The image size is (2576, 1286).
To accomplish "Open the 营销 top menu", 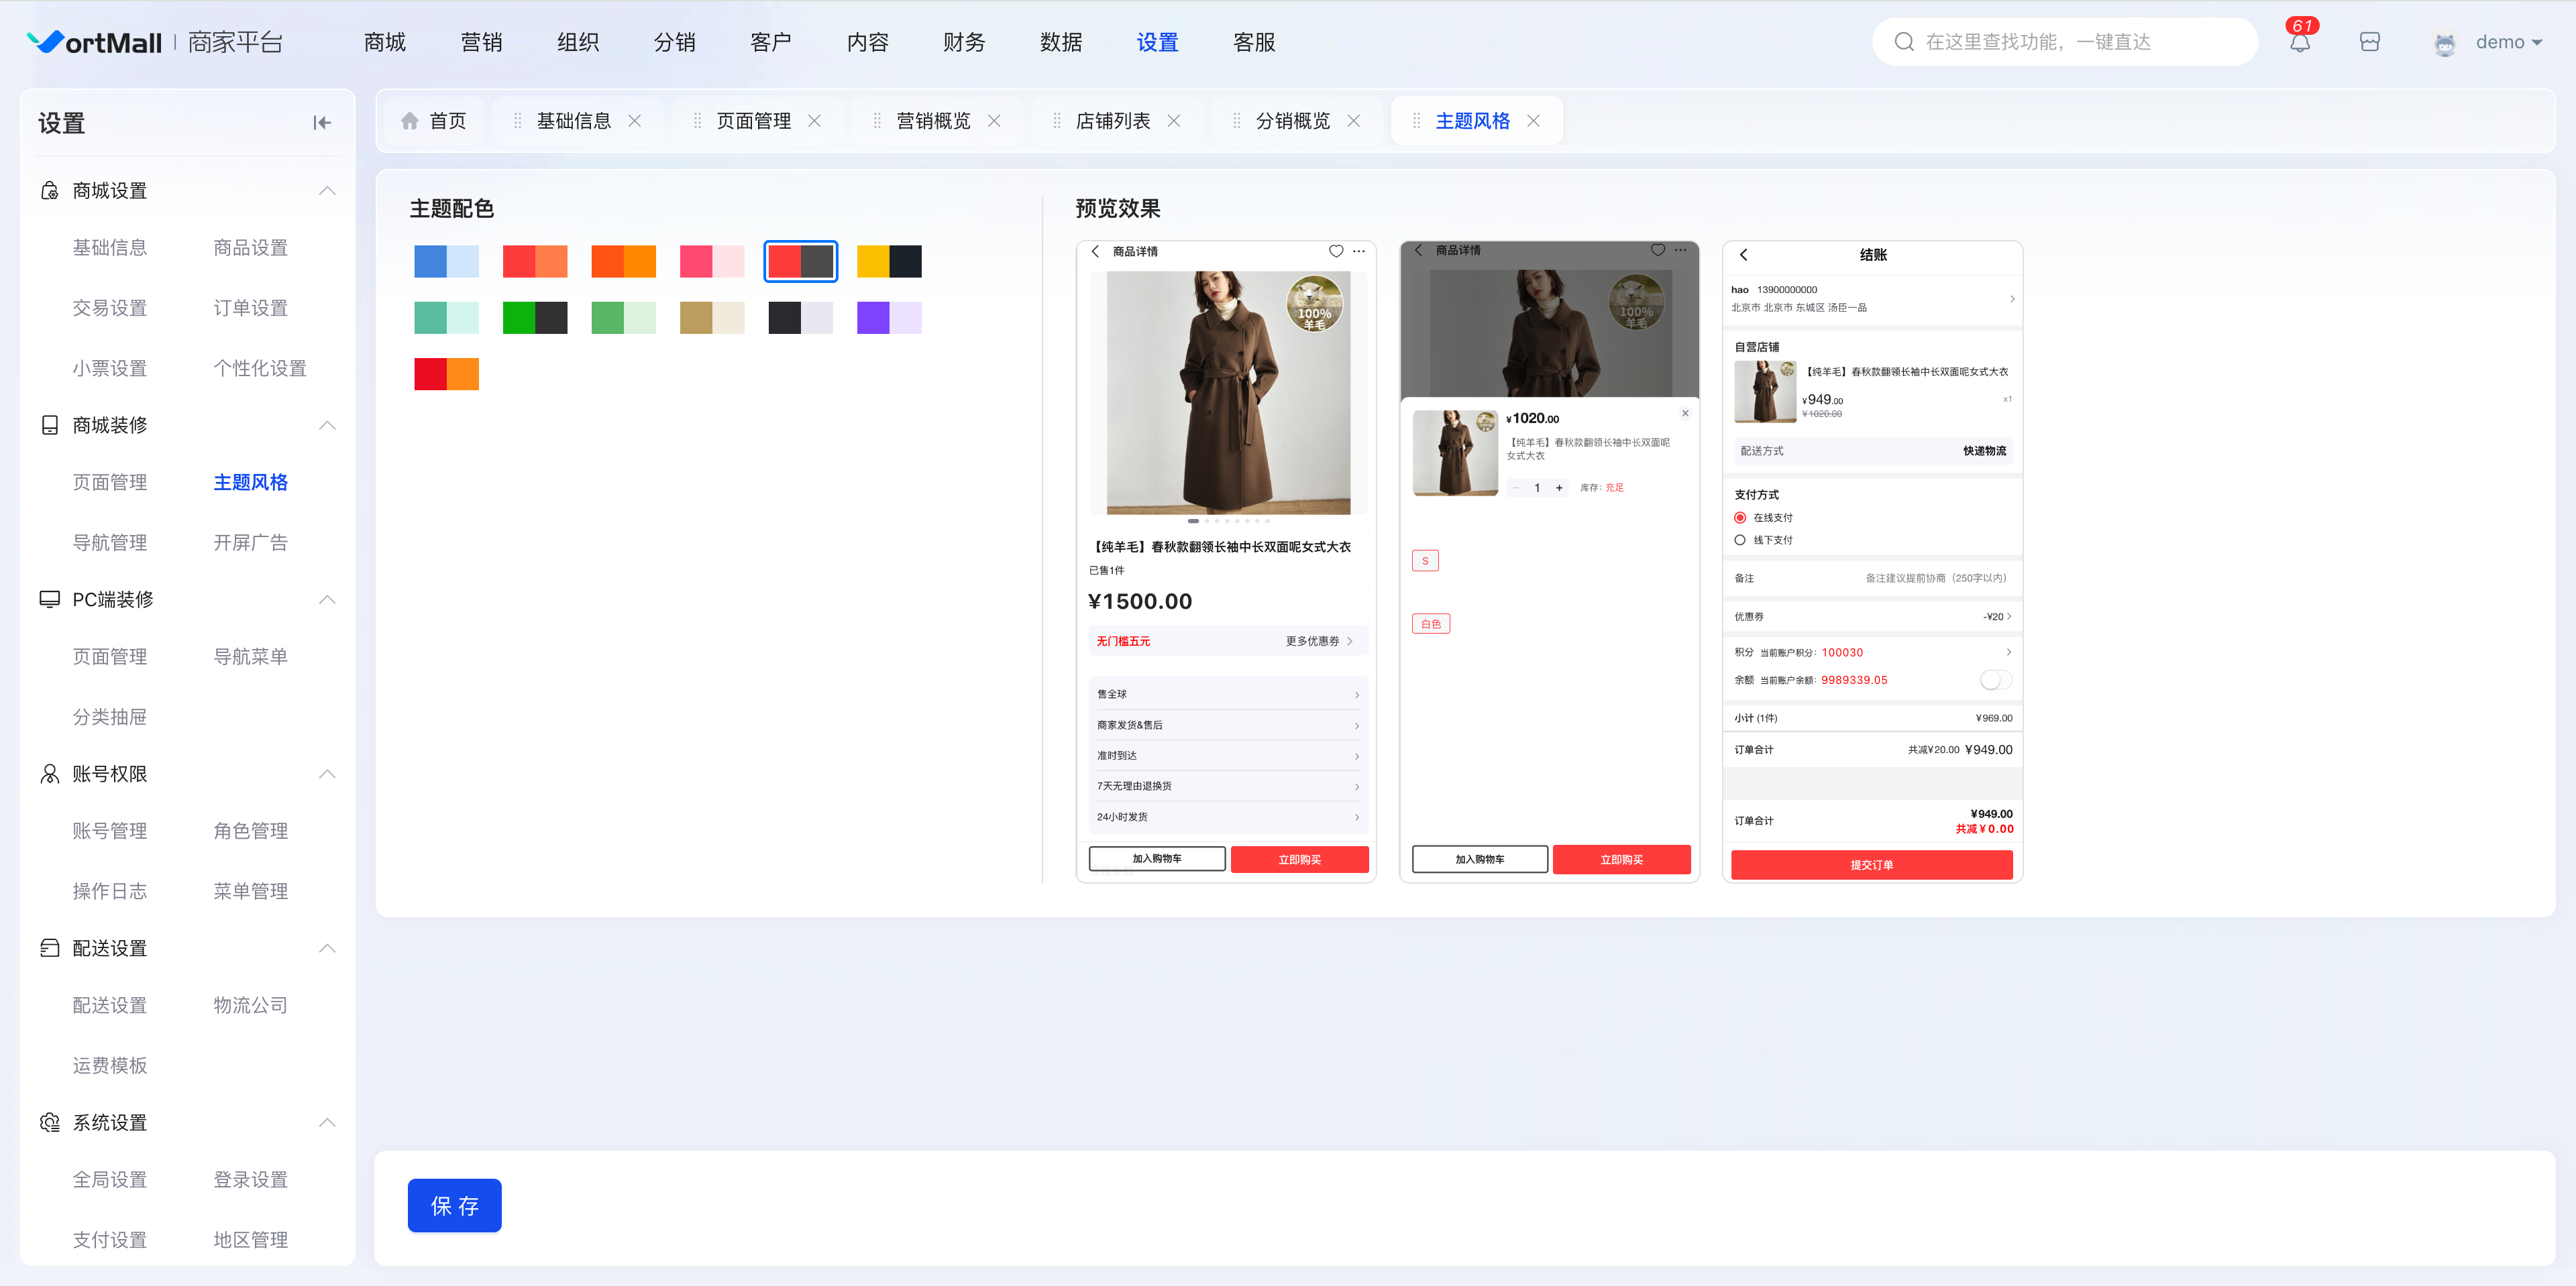I will (x=481, y=42).
